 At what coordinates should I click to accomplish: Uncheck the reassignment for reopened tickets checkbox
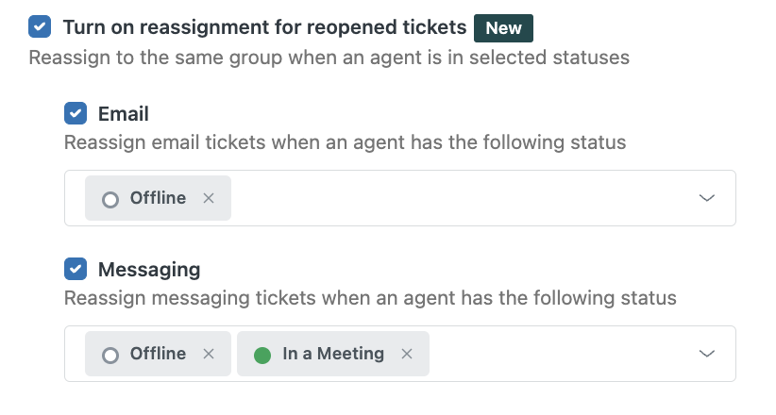[40, 26]
